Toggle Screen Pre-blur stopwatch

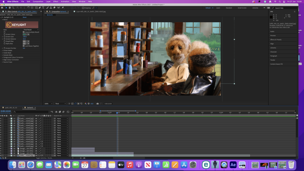4,48
